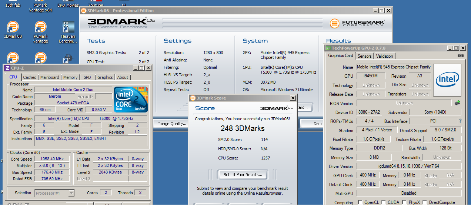Close the 3DMark Score dialog
This screenshot has width=471, height=205.
pos(293,98)
